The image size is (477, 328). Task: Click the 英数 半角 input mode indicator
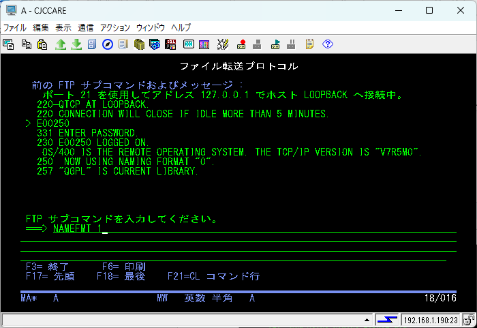[x=209, y=298]
